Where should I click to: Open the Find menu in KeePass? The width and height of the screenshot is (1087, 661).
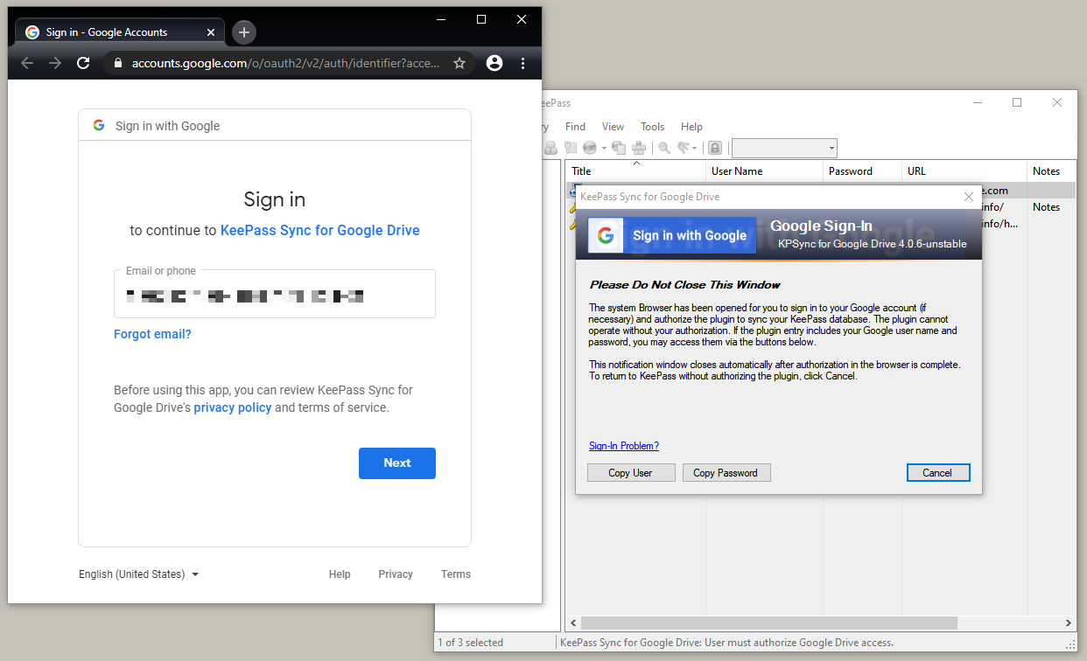[575, 127]
